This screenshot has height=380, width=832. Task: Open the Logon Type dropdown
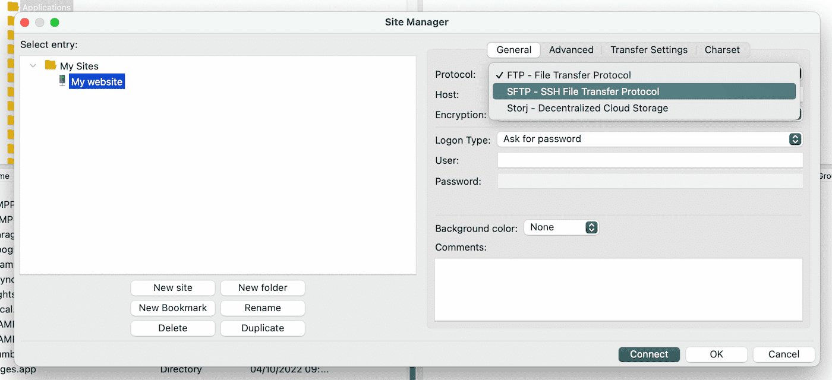(x=649, y=139)
